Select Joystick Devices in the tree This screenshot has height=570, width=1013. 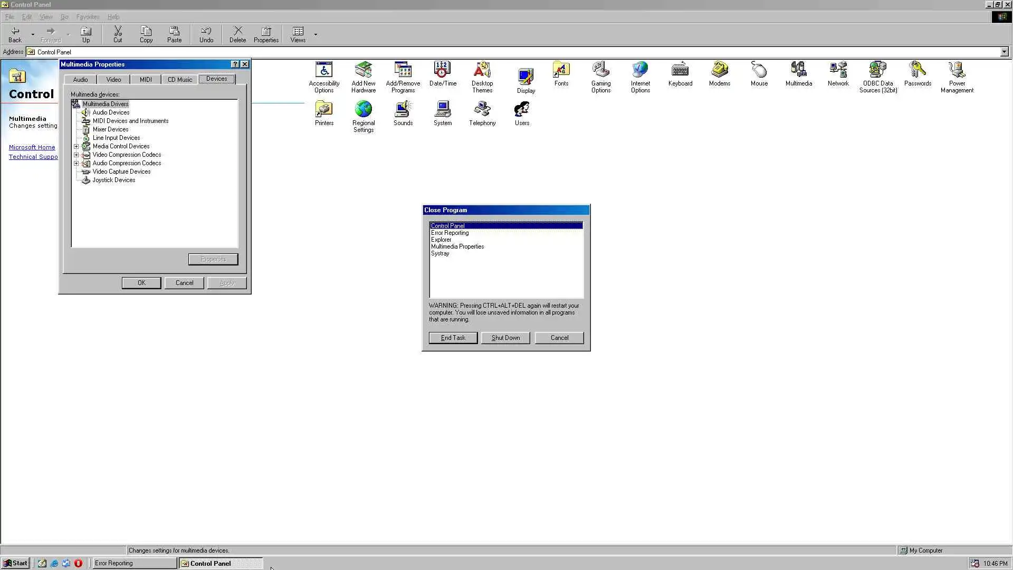click(113, 180)
